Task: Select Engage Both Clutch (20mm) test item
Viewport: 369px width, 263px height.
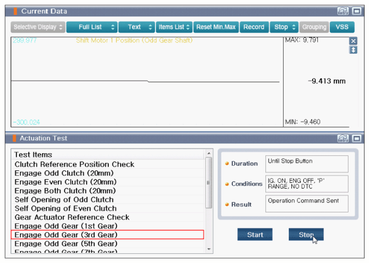Action: pyautogui.click(x=107, y=191)
